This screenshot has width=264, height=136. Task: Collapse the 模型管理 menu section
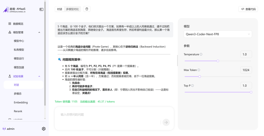click(39, 32)
